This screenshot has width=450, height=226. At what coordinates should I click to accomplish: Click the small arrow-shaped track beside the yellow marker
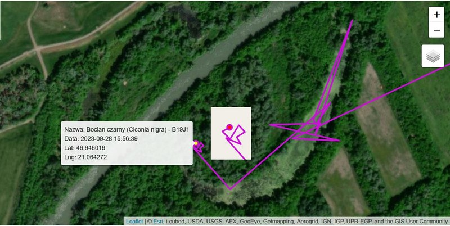tap(201, 147)
